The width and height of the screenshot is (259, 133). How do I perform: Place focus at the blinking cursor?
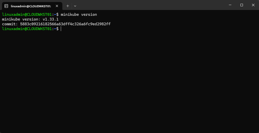click(x=61, y=29)
